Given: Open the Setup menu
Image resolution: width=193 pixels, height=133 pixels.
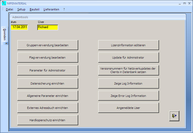Looking at the screenshot, I should 21,9.
